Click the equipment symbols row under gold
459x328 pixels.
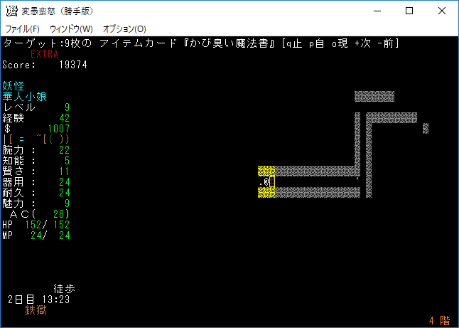click(36, 139)
